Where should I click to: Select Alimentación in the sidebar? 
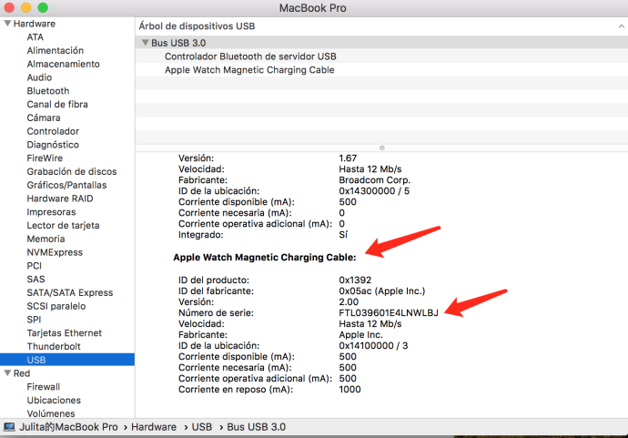tap(56, 50)
